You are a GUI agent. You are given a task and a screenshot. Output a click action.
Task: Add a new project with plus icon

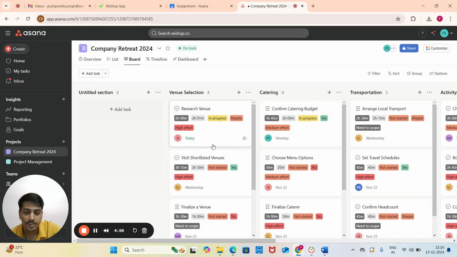[x=64, y=142]
